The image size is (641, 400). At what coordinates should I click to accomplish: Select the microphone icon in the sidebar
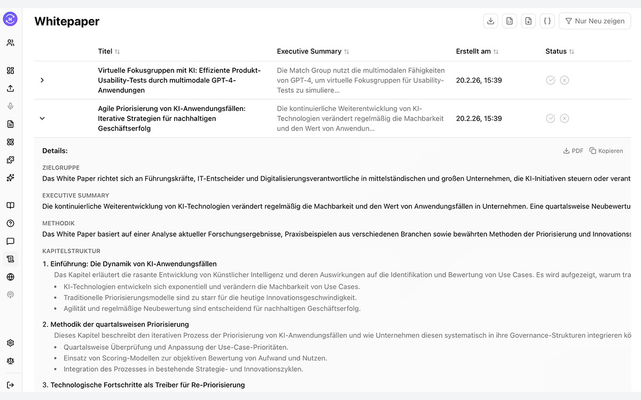(x=10, y=106)
